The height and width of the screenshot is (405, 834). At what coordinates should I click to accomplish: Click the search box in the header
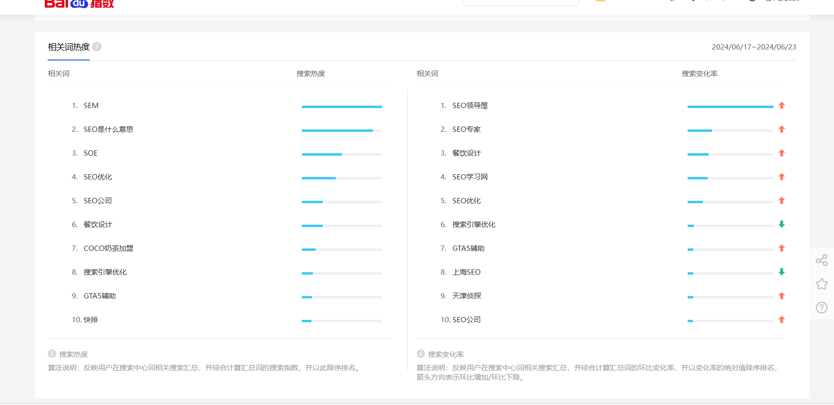coord(520,2)
